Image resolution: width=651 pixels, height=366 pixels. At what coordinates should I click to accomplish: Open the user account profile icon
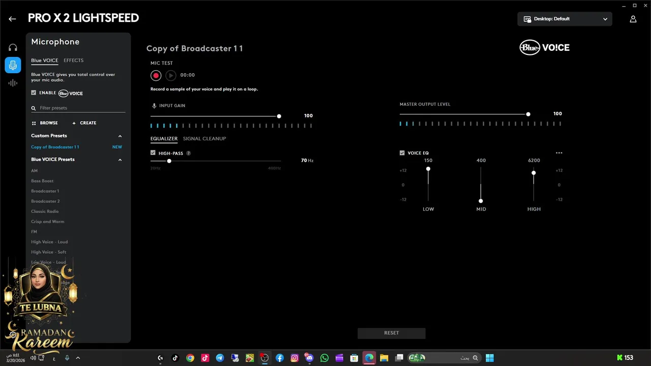pyautogui.click(x=633, y=19)
